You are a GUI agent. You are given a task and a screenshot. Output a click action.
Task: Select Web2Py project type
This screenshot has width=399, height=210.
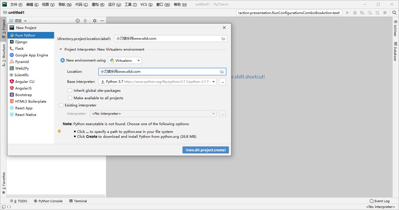(31, 68)
